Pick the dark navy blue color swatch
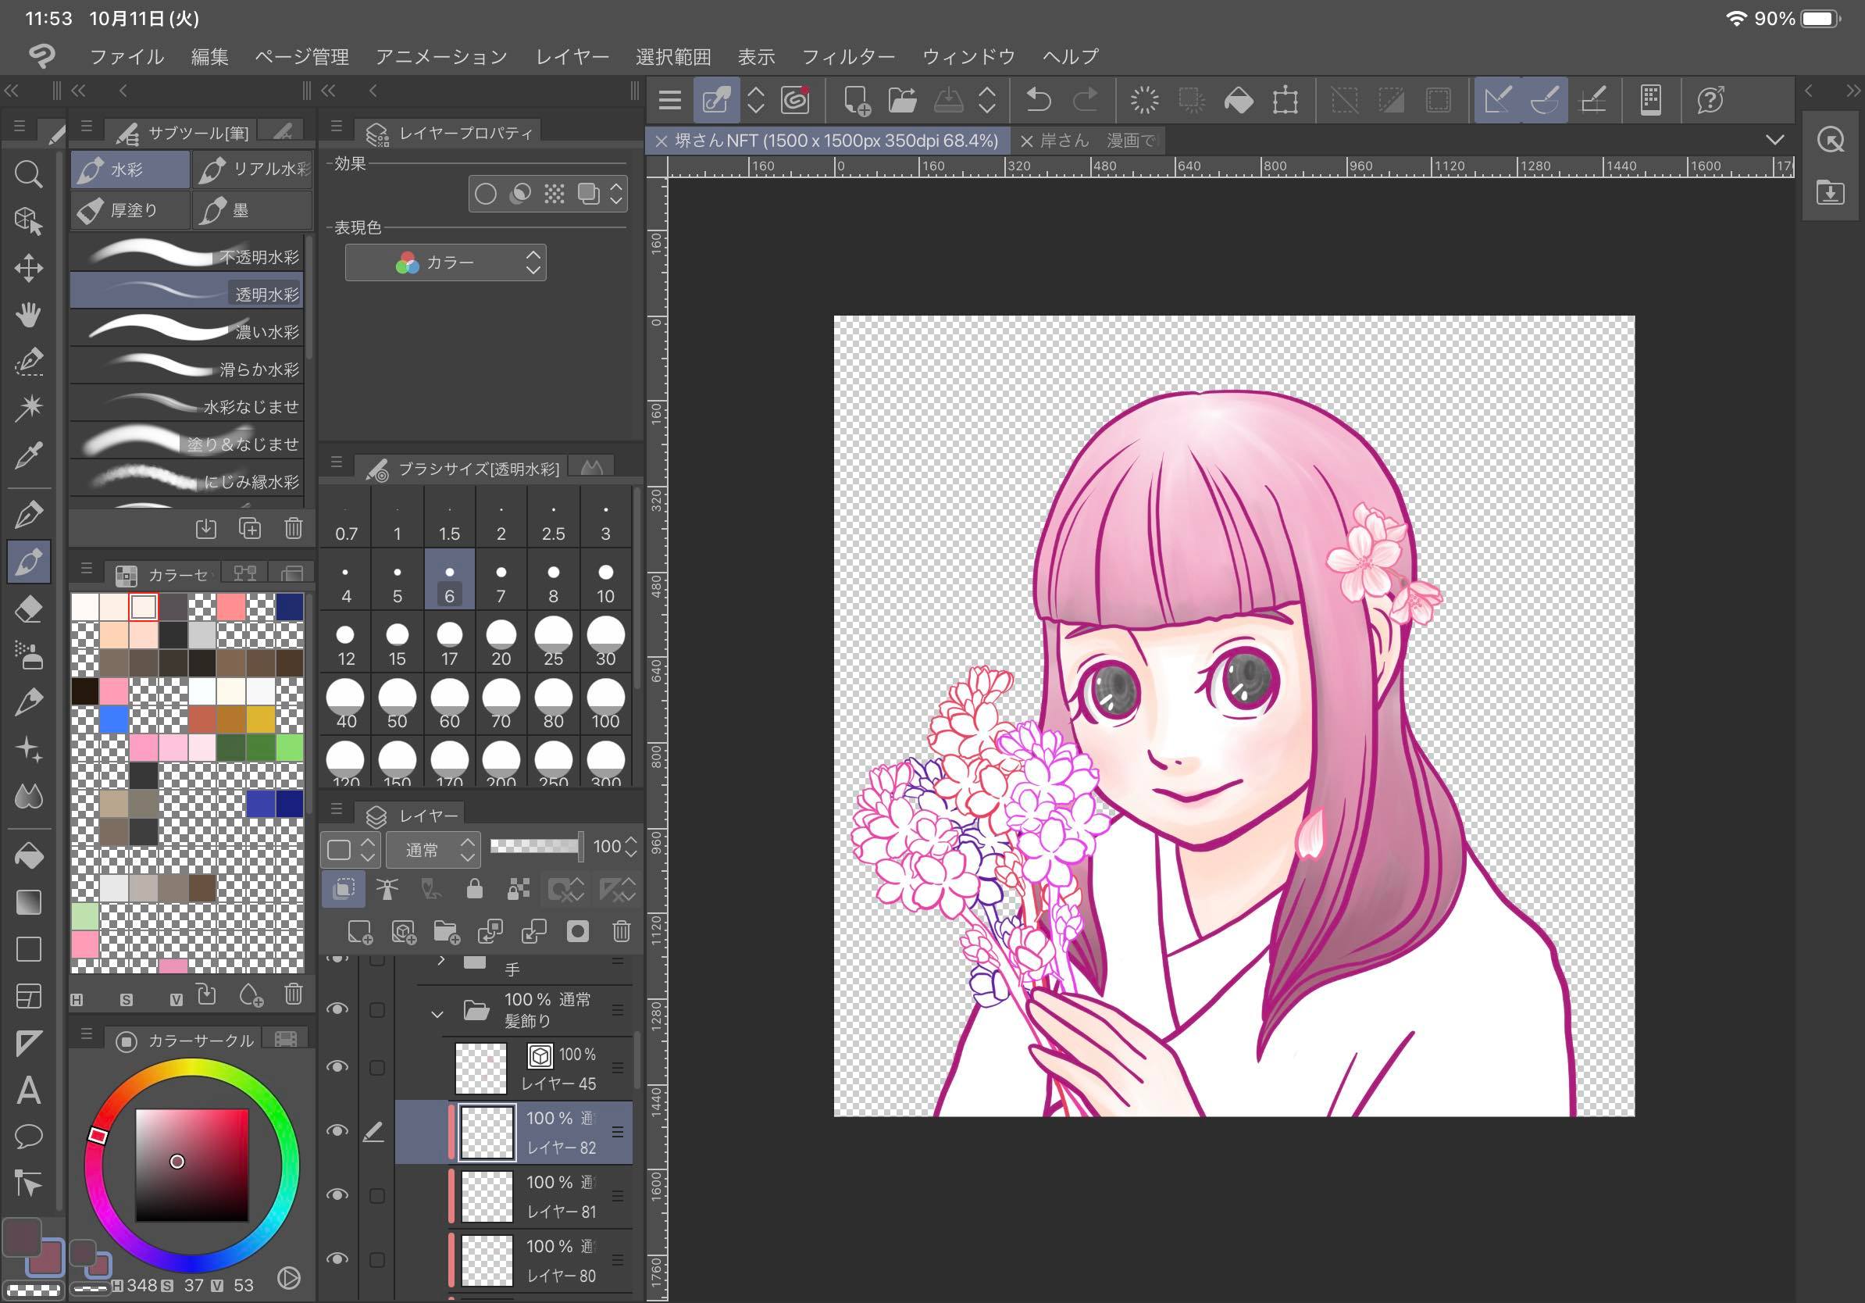 tap(289, 607)
